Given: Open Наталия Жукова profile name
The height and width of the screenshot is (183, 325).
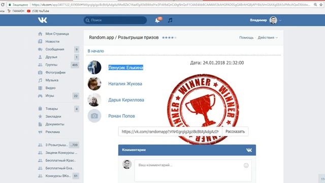Looking at the screenshot, I should [125, 83].
